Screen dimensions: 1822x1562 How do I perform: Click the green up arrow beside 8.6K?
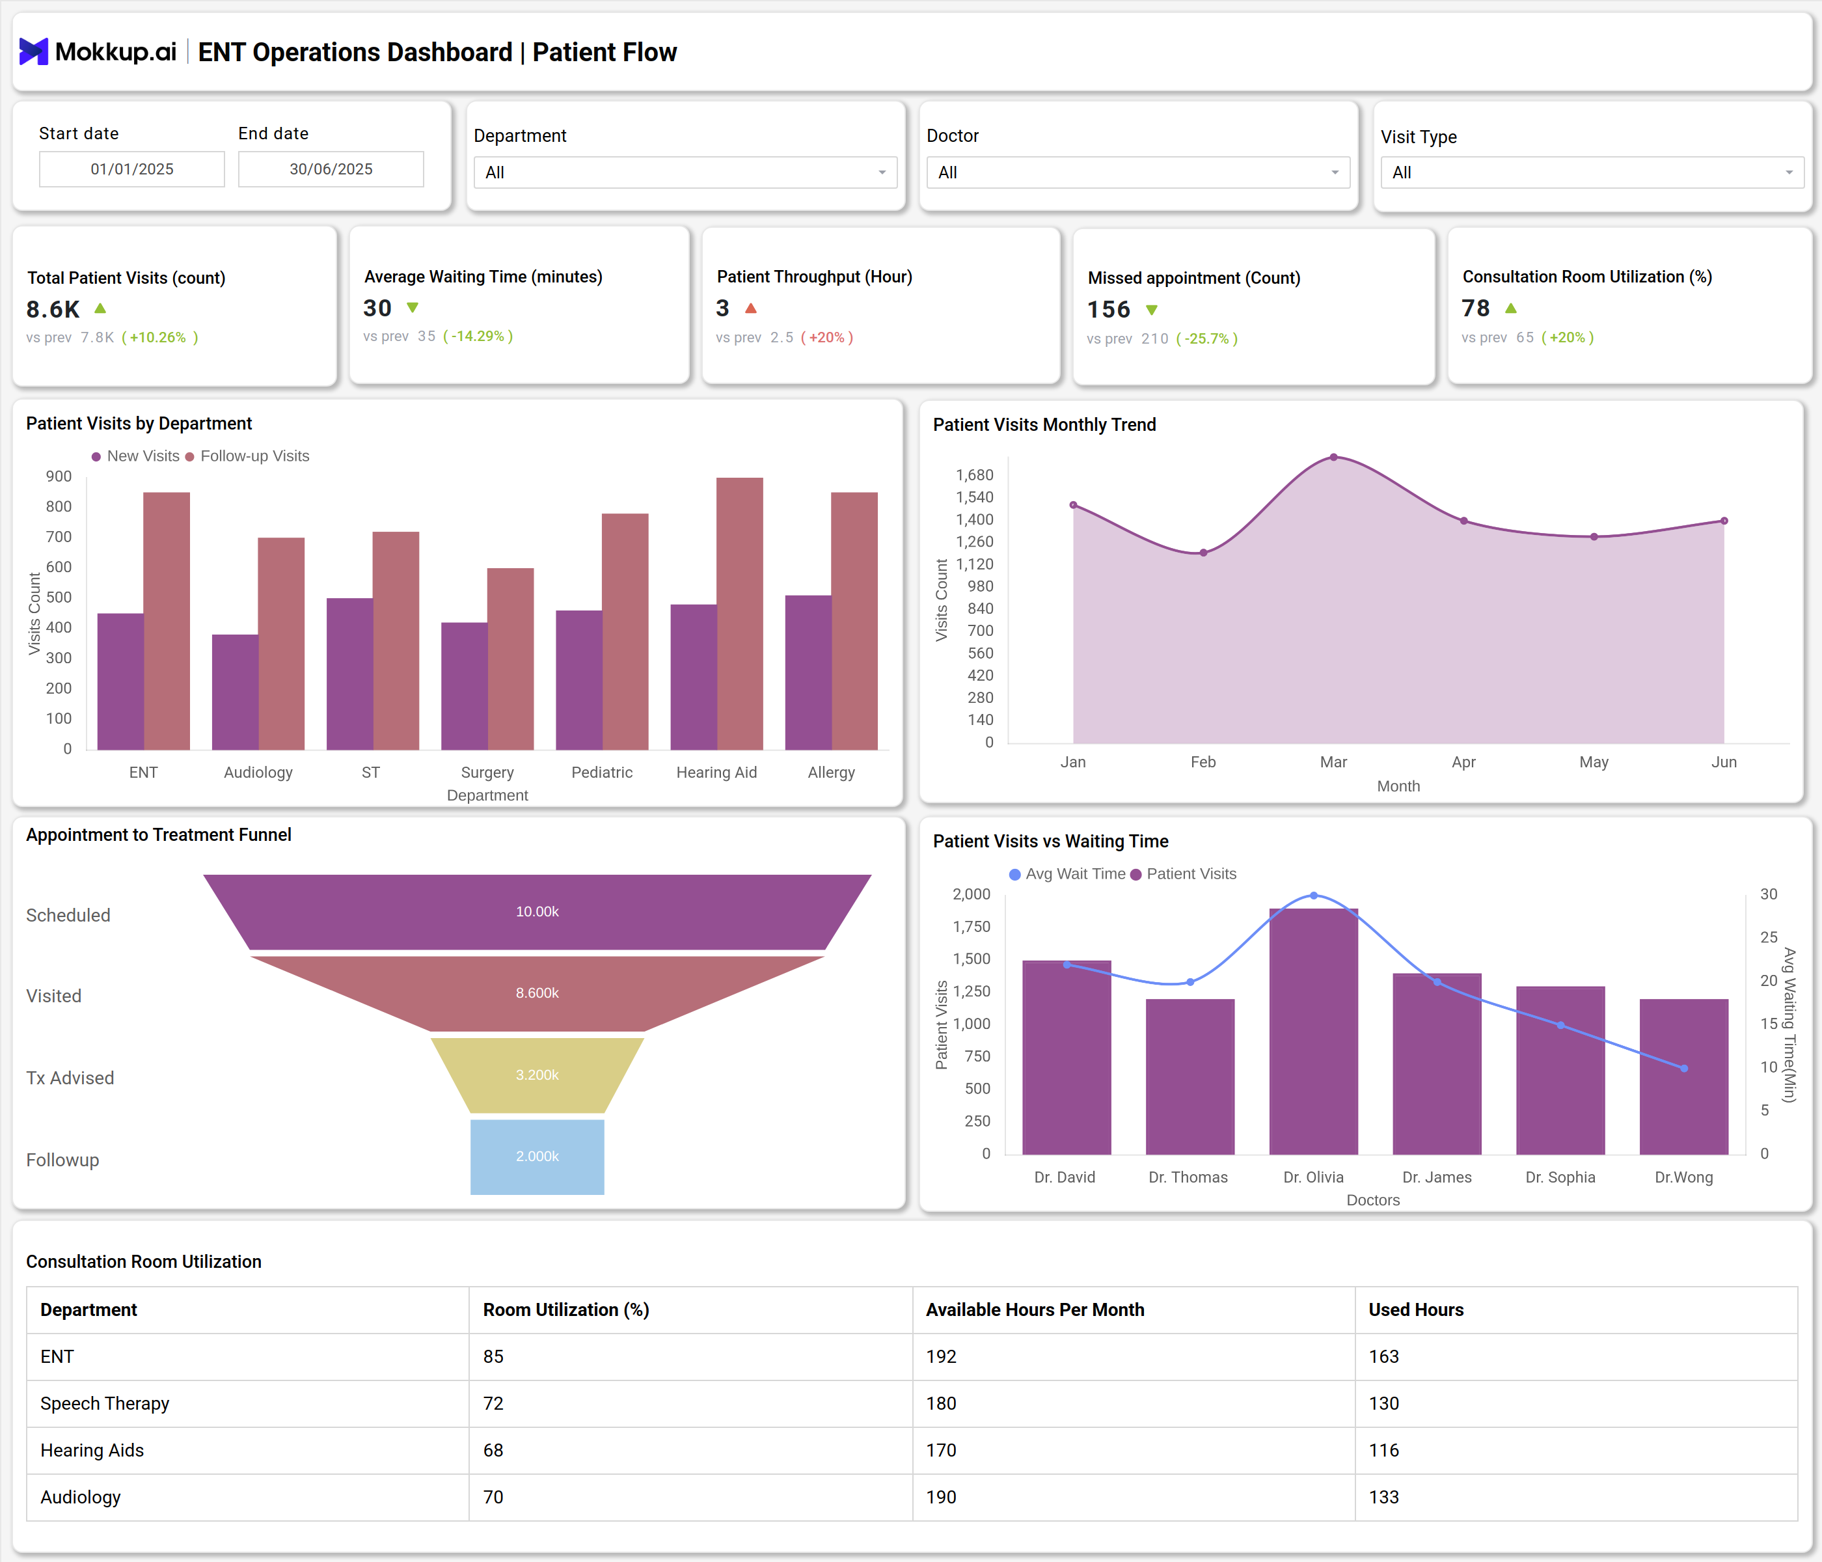click(100, 308)
